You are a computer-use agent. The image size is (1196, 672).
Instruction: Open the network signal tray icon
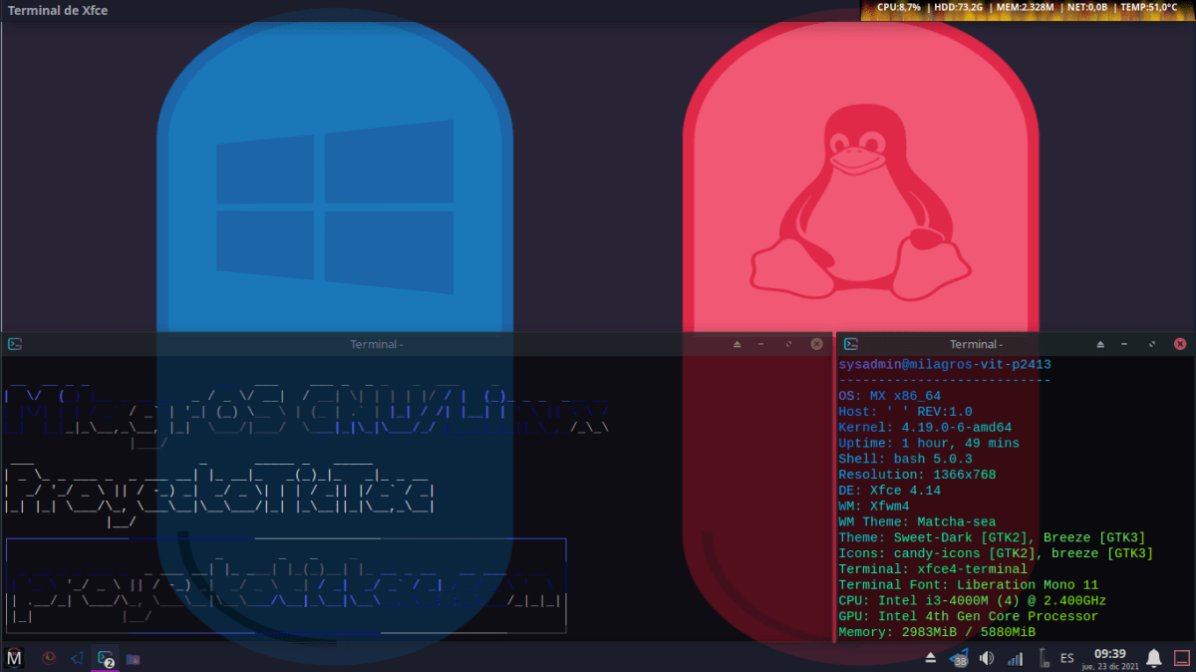click(x=1015, y=658)
